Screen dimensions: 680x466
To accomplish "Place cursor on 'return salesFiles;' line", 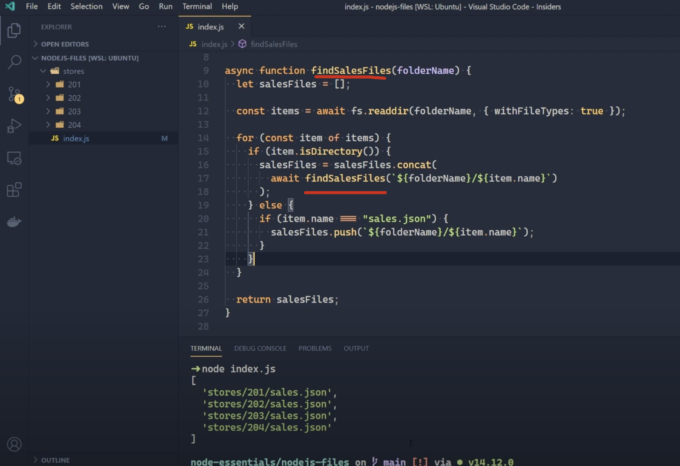I will 287,300.
